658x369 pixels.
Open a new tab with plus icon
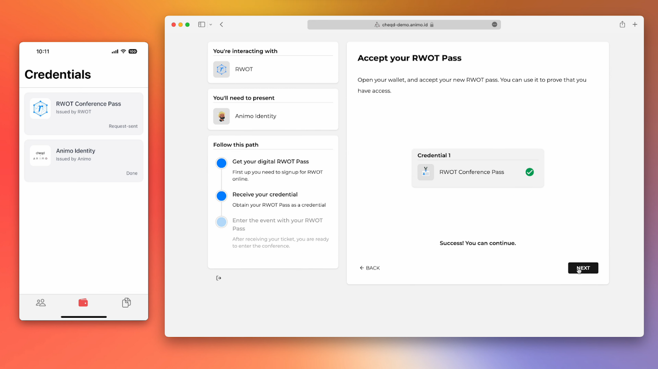coord(635,24)
